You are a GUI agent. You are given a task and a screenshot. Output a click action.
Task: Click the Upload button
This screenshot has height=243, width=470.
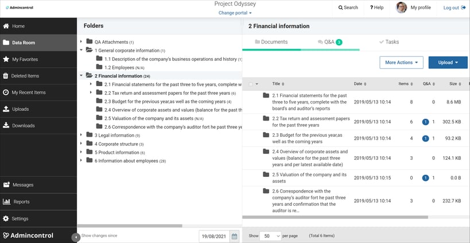[x=448, y=63]
